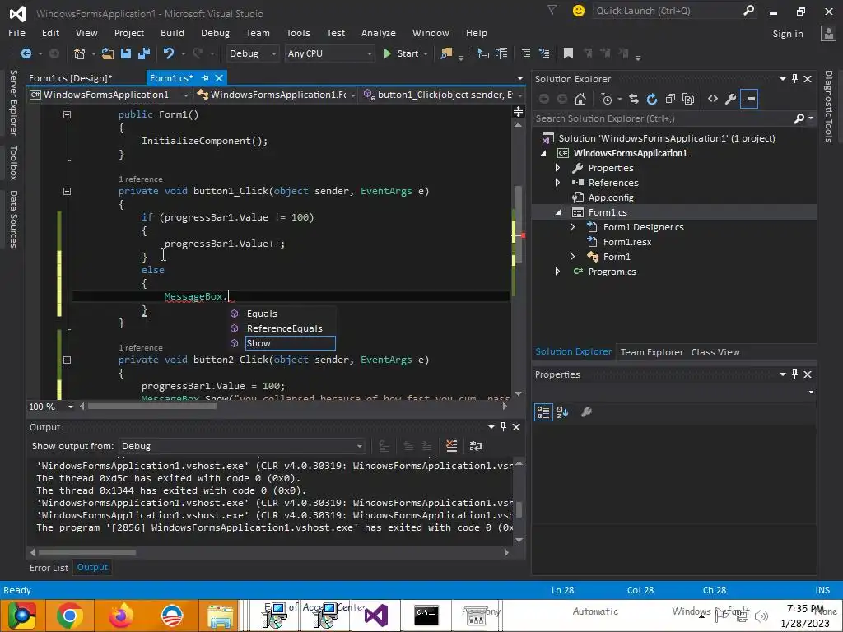Save Form1.cs with the single floppy icon
This screenshot has height=632, width=843.
[x=126, y=53]
